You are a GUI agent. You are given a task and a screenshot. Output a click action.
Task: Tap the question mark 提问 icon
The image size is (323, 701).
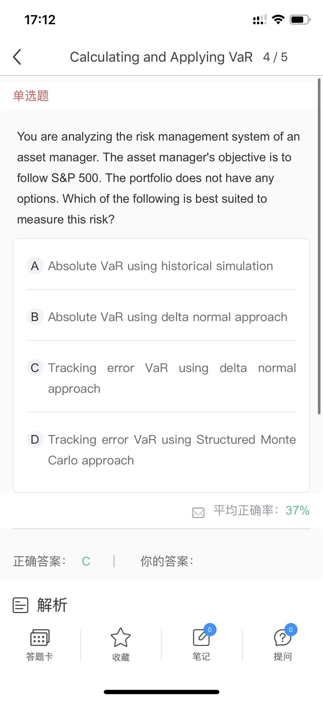tap(283, 637)
